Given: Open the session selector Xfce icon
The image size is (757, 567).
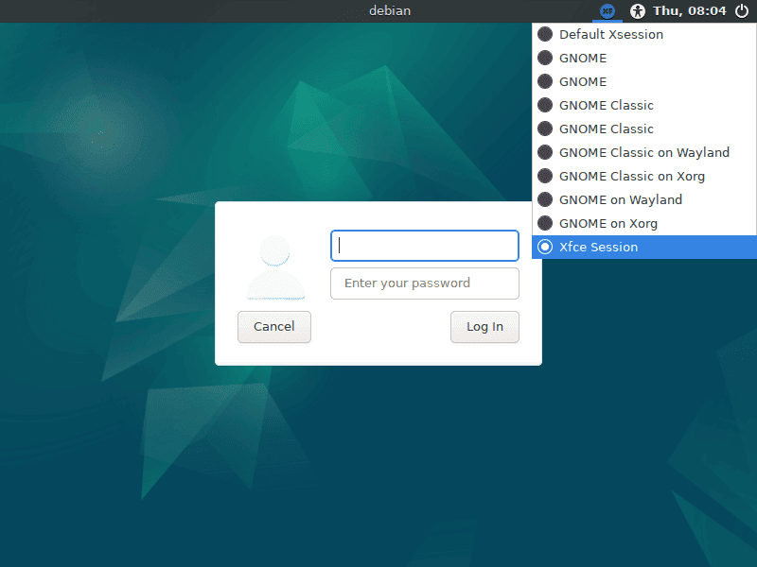Looking at the screenshot, I should tap(607, 11).
